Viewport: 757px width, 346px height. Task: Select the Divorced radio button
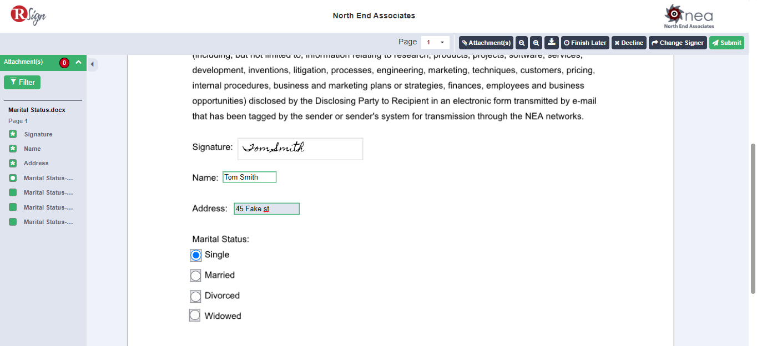[195, 296]
